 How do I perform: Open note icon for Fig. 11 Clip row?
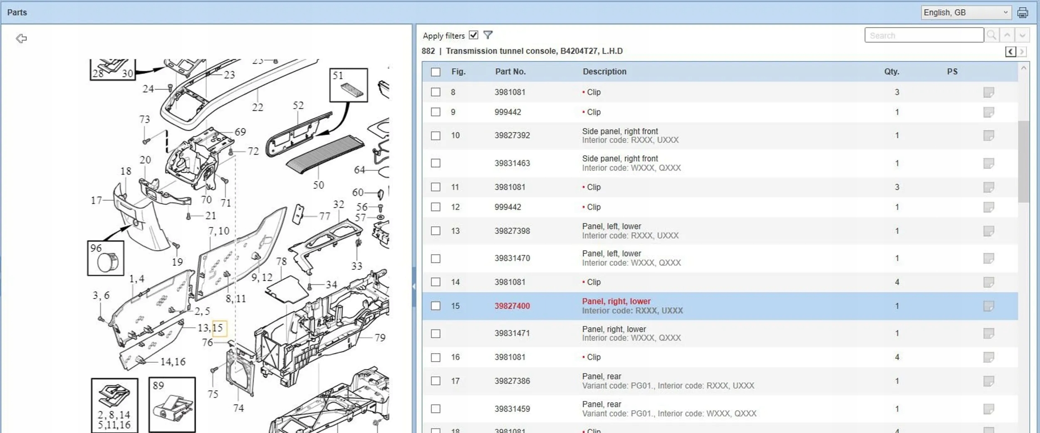coord(988,187)
